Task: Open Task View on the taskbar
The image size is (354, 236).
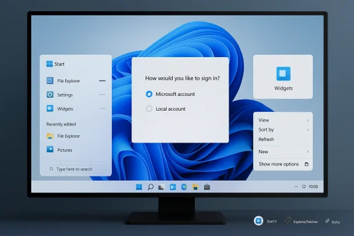Action: (161, 187)
